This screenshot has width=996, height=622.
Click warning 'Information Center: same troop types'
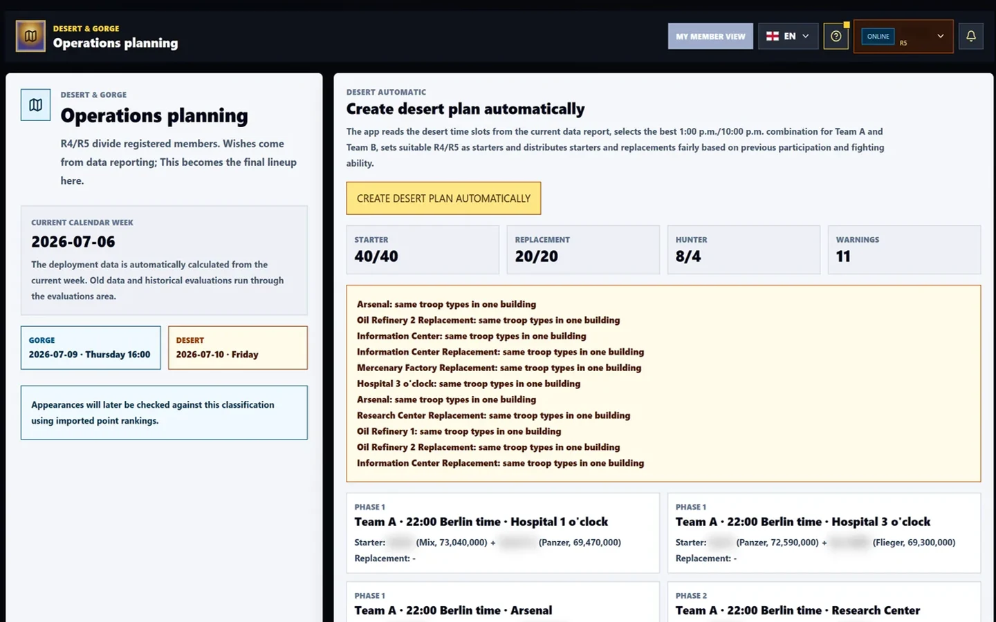[x=472, y=336]
